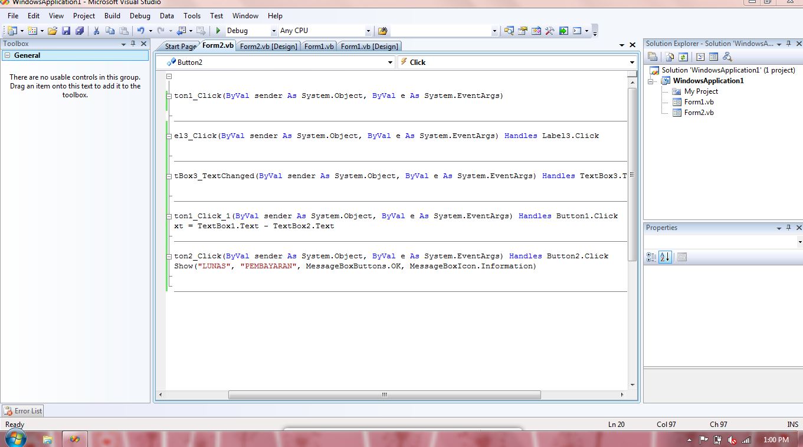Click the General group header in Toolbox
803x447 pixels.
coord(75,55)
